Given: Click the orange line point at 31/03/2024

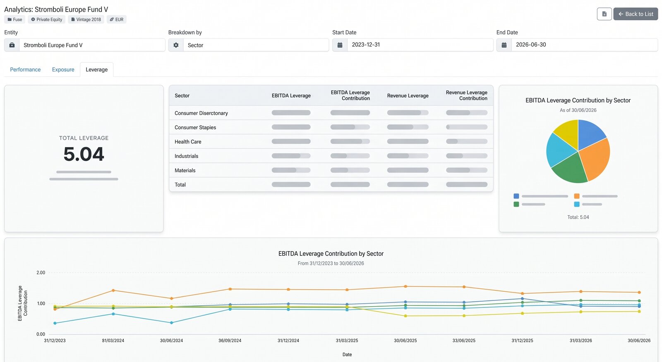Looking at the screenshot, I should click(x=113, y=291).
